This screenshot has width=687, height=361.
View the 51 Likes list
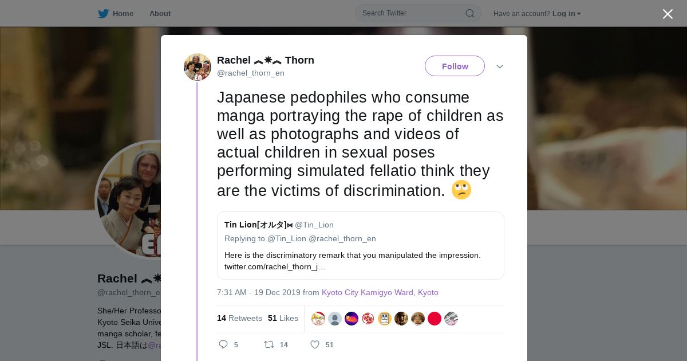(283, 318)
